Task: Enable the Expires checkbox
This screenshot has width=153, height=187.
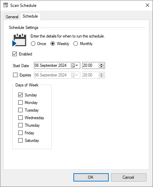Action: click(x=15, y=75)
